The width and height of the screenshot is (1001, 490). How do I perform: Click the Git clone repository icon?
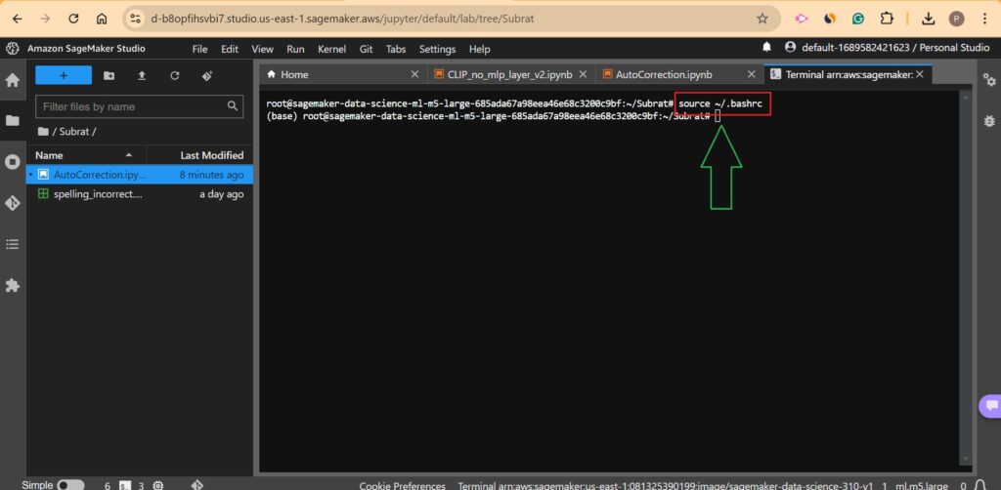(207, 75)
